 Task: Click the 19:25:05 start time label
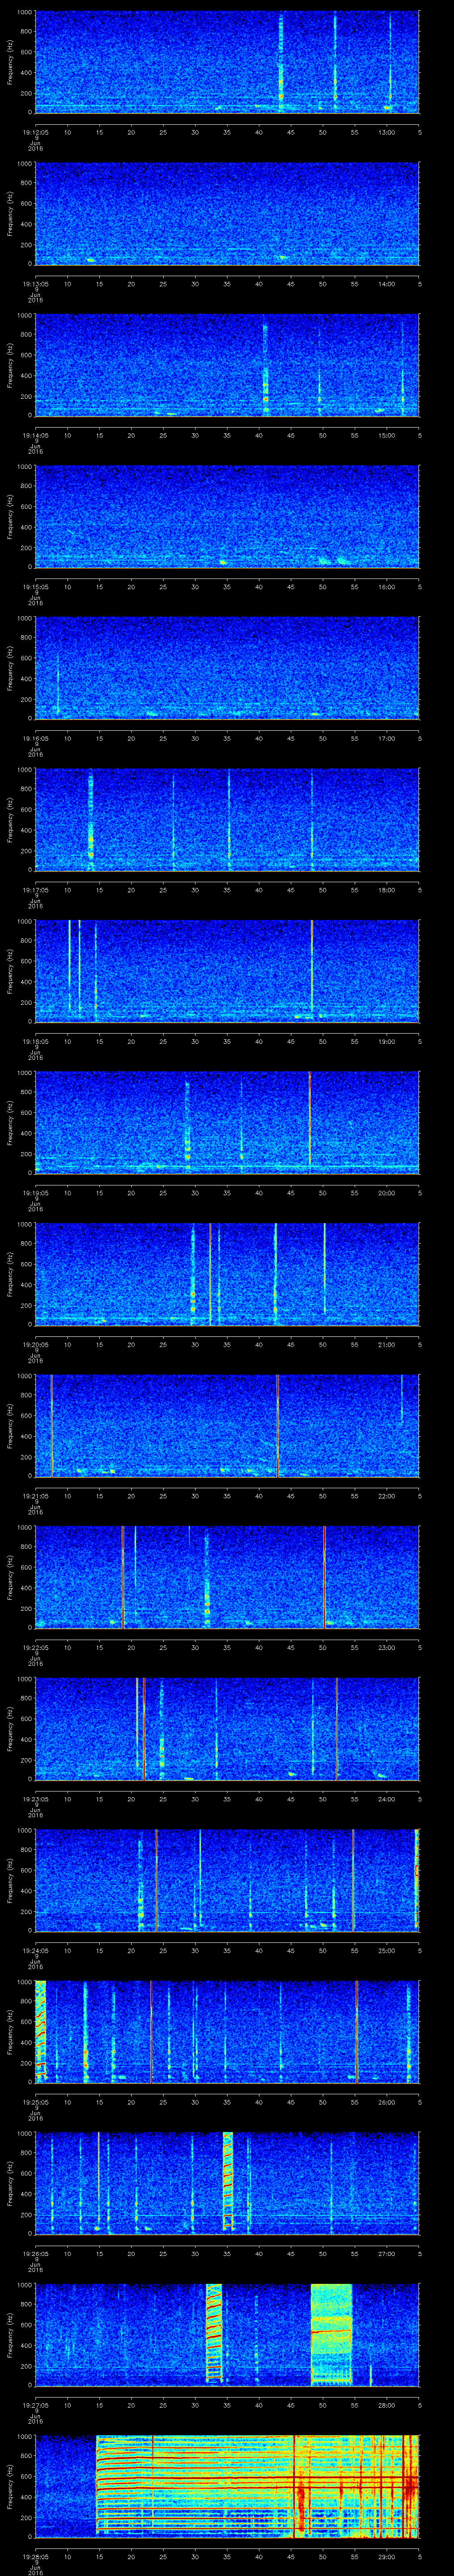pyautogui.click(x=35, y=2101)
